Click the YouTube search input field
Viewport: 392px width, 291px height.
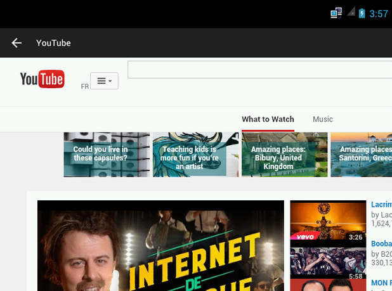pos(260,70)
